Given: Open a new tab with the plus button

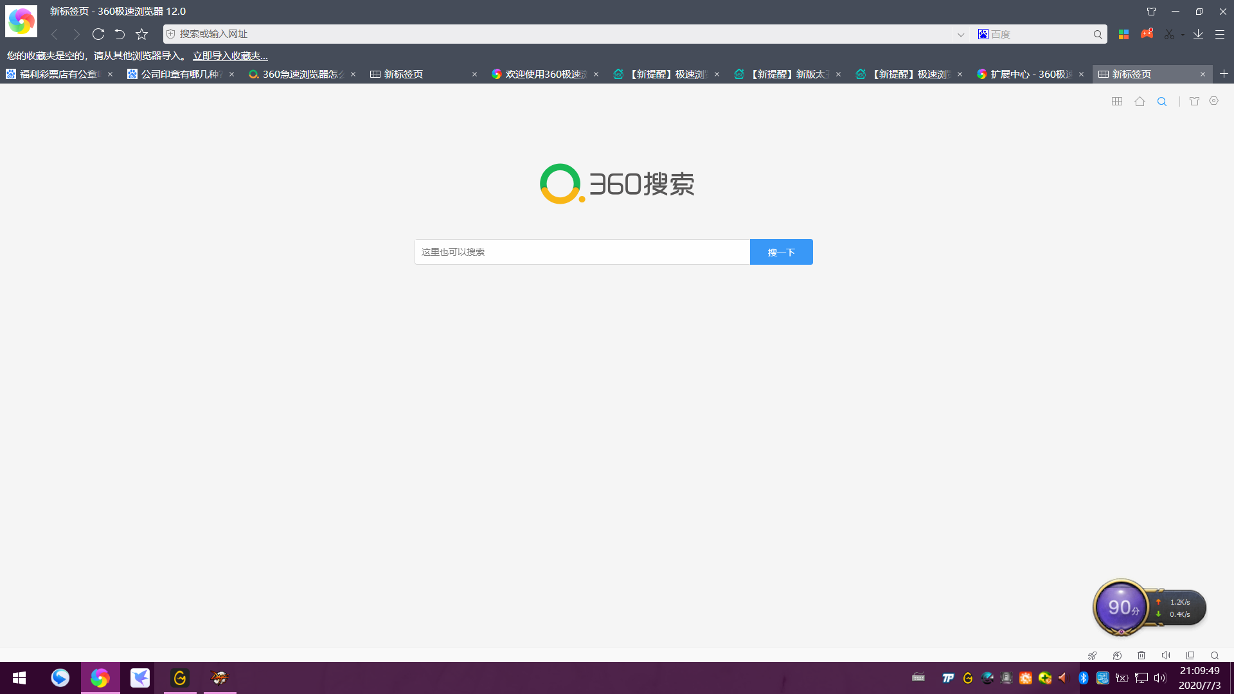Looking at the screenshot, I should (1224, 74).
